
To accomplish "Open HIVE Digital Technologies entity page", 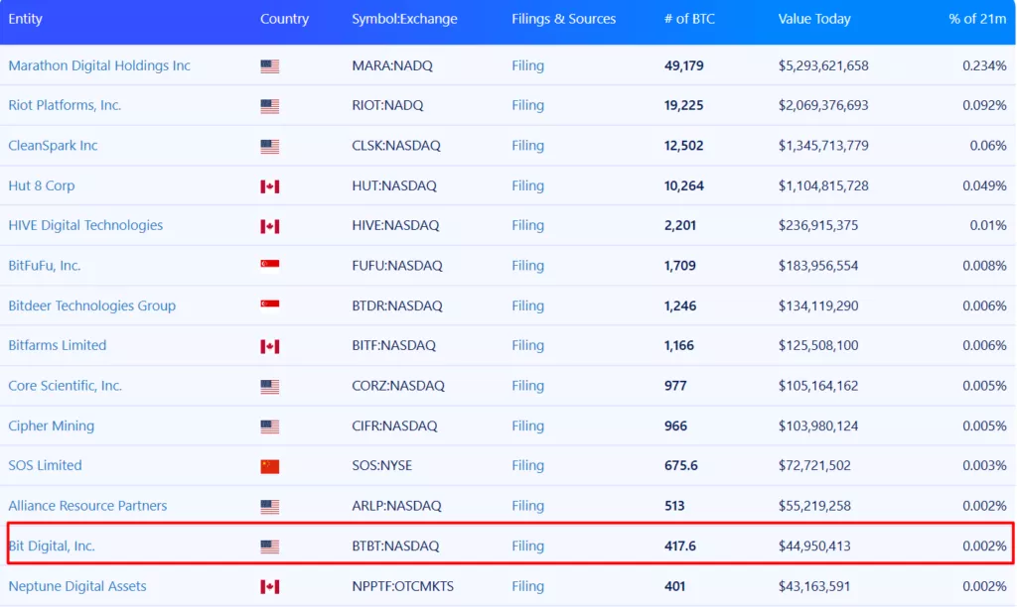I will point(85,225).
